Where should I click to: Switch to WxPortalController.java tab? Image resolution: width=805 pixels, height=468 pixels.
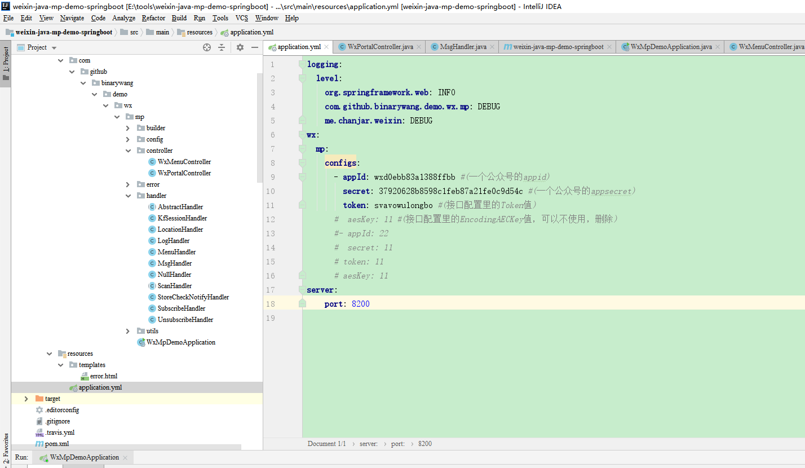pyautogui.click(x=380, y=47)
